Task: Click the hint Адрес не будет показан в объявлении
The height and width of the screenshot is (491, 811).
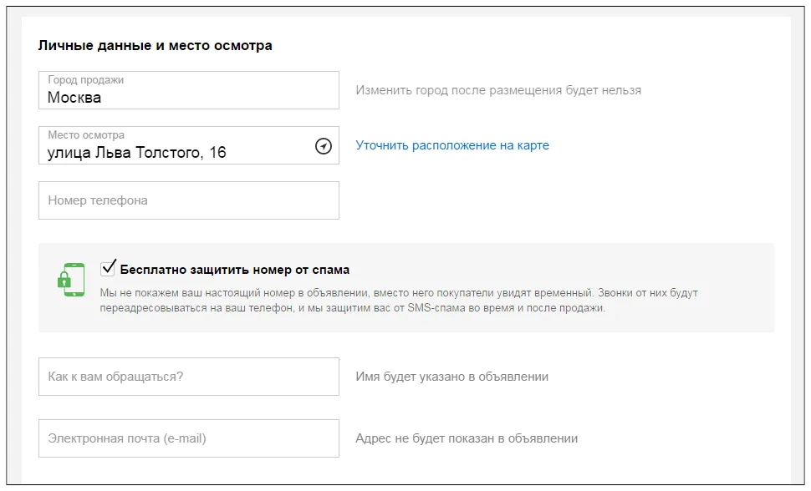Action: [467, 438]
